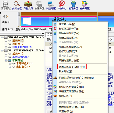Collapse the 扩展分区 tree node

(6, 60)
